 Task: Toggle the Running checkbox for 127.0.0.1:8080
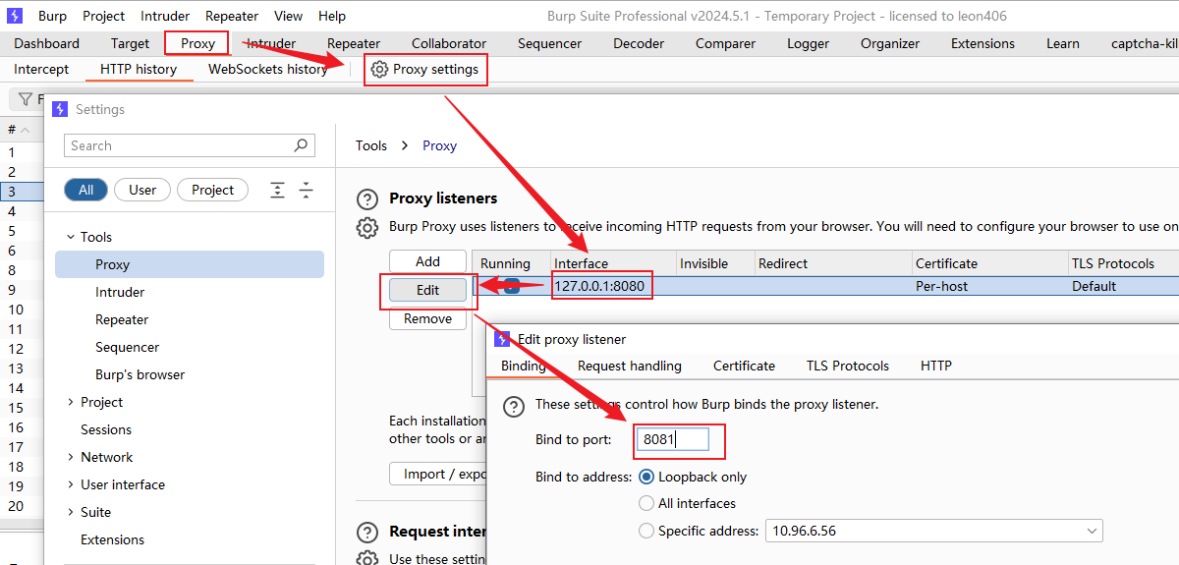pos(512,286)
